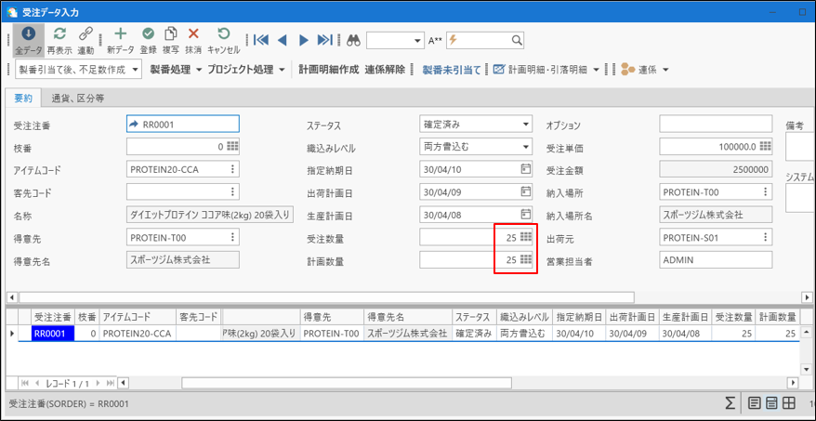Expand 製番引当て後、不足数作成 dropdown
The height and width of the screenshot is (421, 816).
[x=136, y=70]
